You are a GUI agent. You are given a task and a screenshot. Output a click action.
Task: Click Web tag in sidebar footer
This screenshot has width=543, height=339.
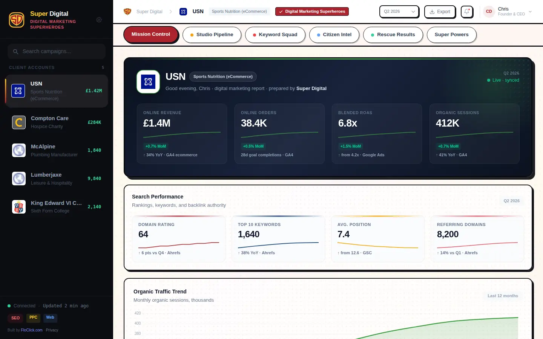50,318
